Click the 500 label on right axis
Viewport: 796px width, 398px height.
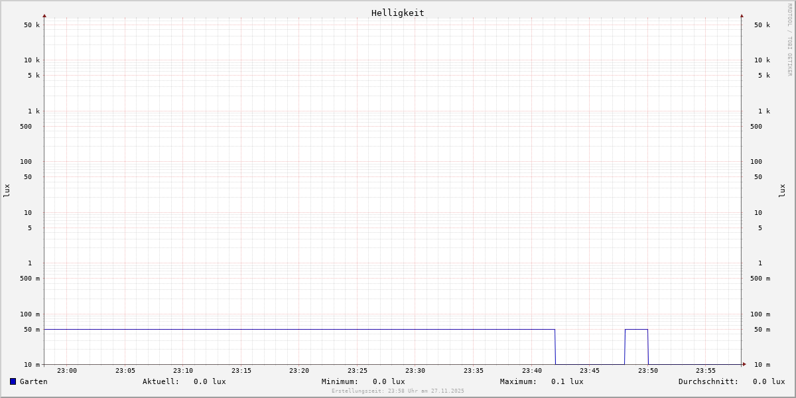click(756, 127)
